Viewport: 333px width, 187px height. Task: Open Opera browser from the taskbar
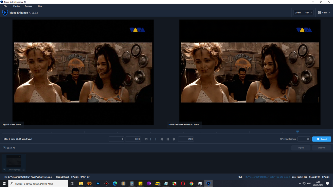point(183,183)
